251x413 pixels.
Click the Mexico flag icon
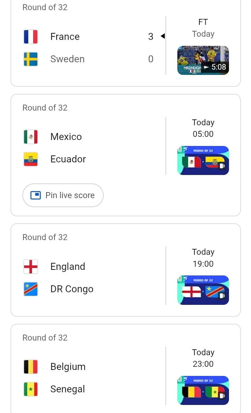tap(31, 137)
